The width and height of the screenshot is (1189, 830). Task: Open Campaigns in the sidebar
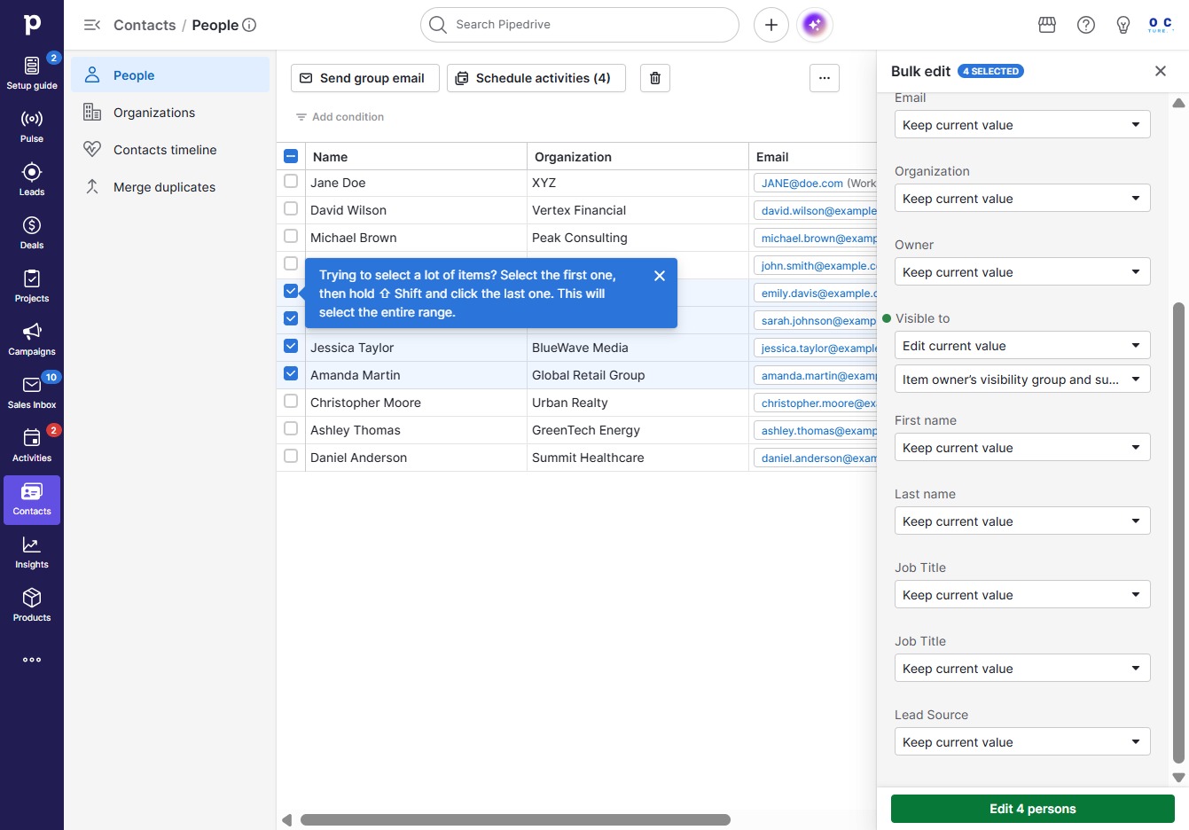tap(32, 339)
